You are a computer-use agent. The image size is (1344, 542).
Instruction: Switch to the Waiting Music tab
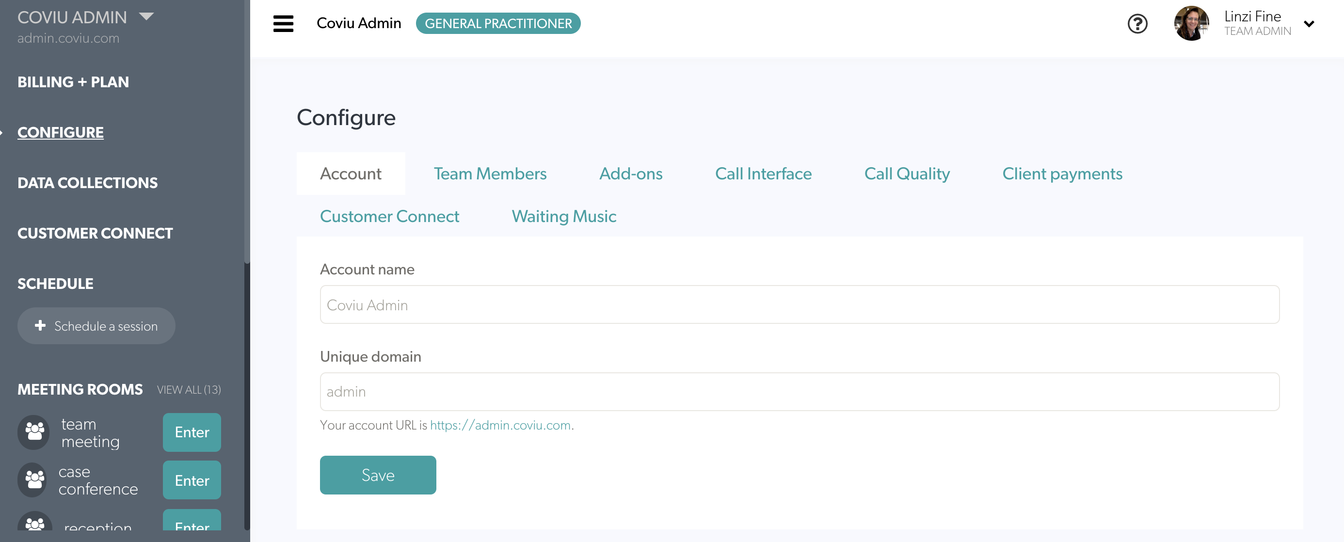[564, 217]
